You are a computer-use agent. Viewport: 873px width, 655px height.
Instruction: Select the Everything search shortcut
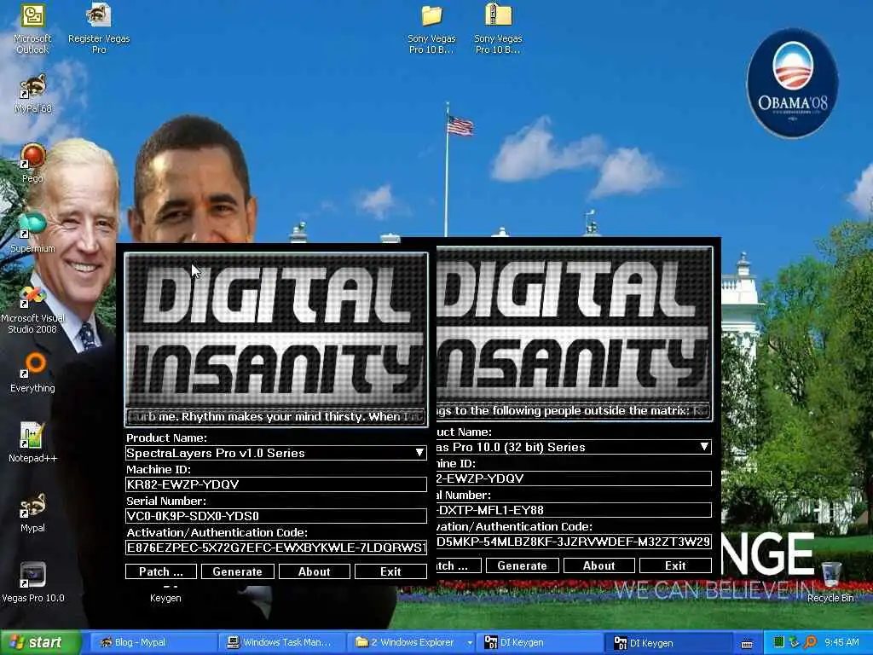32,374
